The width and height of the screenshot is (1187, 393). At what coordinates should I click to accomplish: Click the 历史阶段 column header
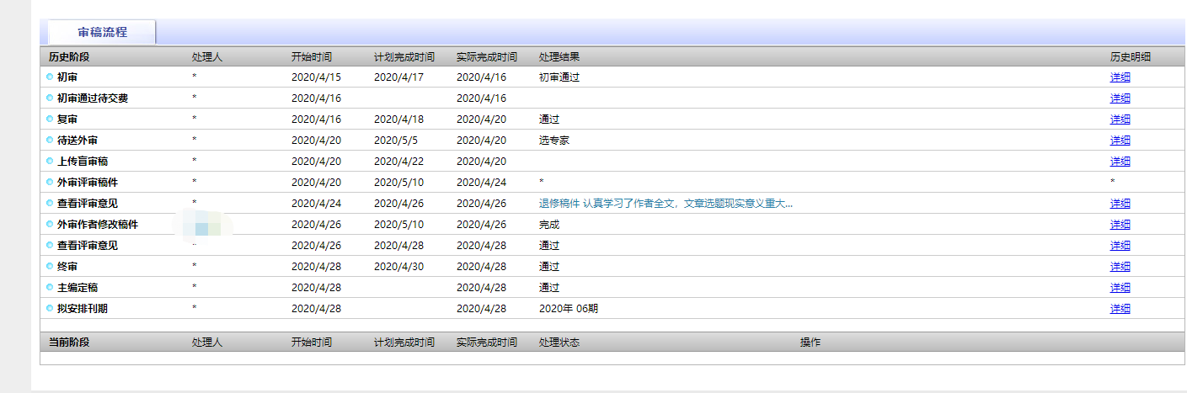pos(68,57)
